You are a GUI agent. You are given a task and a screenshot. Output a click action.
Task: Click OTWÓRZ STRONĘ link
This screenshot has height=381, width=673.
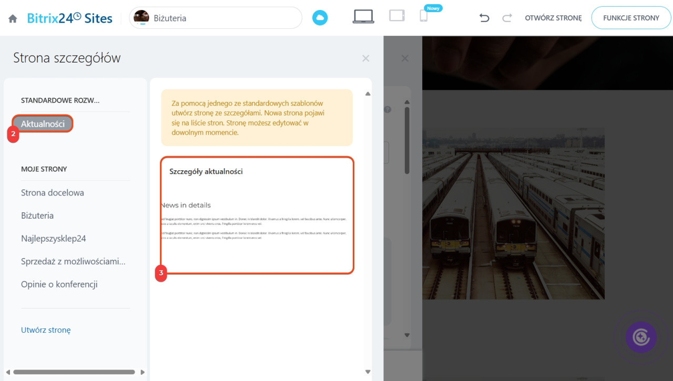(553, 18)
